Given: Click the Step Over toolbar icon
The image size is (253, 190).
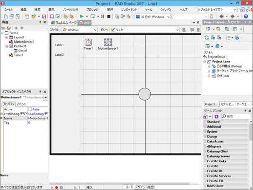Looking at the screenshot, I should click(x=123, y=17).
